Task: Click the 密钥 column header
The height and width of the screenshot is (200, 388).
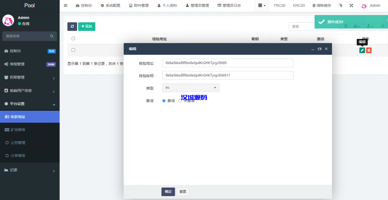Action: click(x=255, y=39)
